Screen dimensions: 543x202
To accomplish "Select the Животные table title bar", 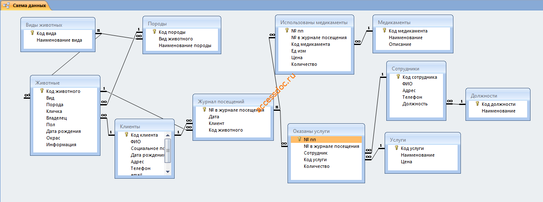I will point(65,82).
